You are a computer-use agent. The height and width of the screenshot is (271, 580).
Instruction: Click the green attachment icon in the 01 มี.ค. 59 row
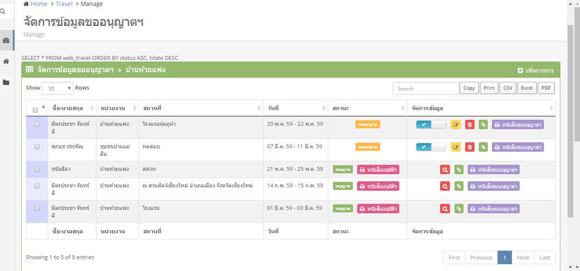pyautogui.click(x=459, y=208)
